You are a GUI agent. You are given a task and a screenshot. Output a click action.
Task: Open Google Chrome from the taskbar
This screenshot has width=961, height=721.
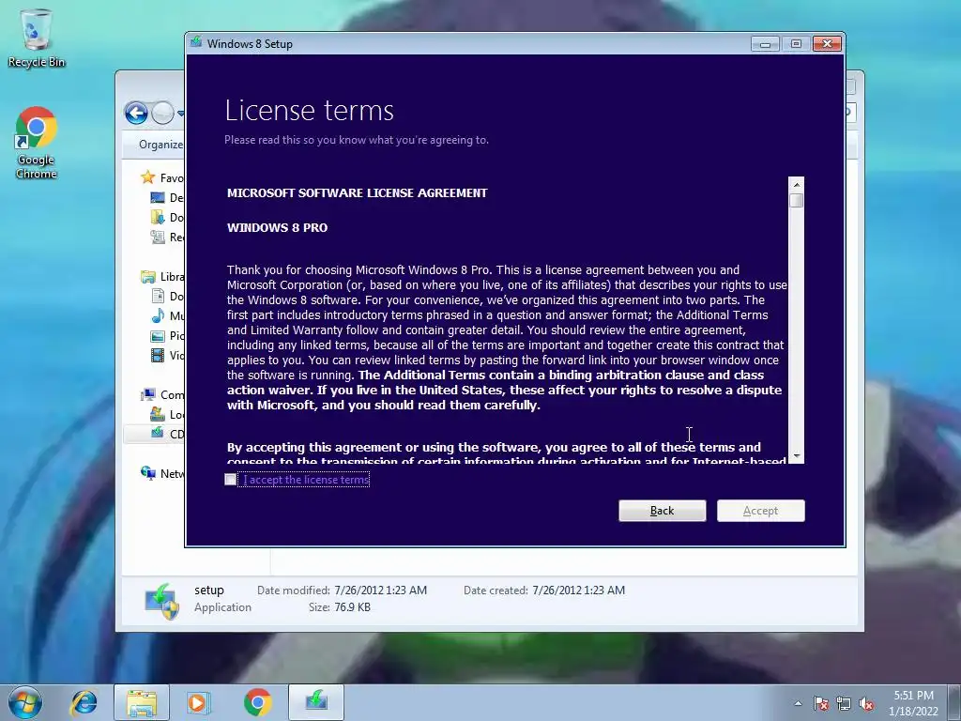click(257, 702)
